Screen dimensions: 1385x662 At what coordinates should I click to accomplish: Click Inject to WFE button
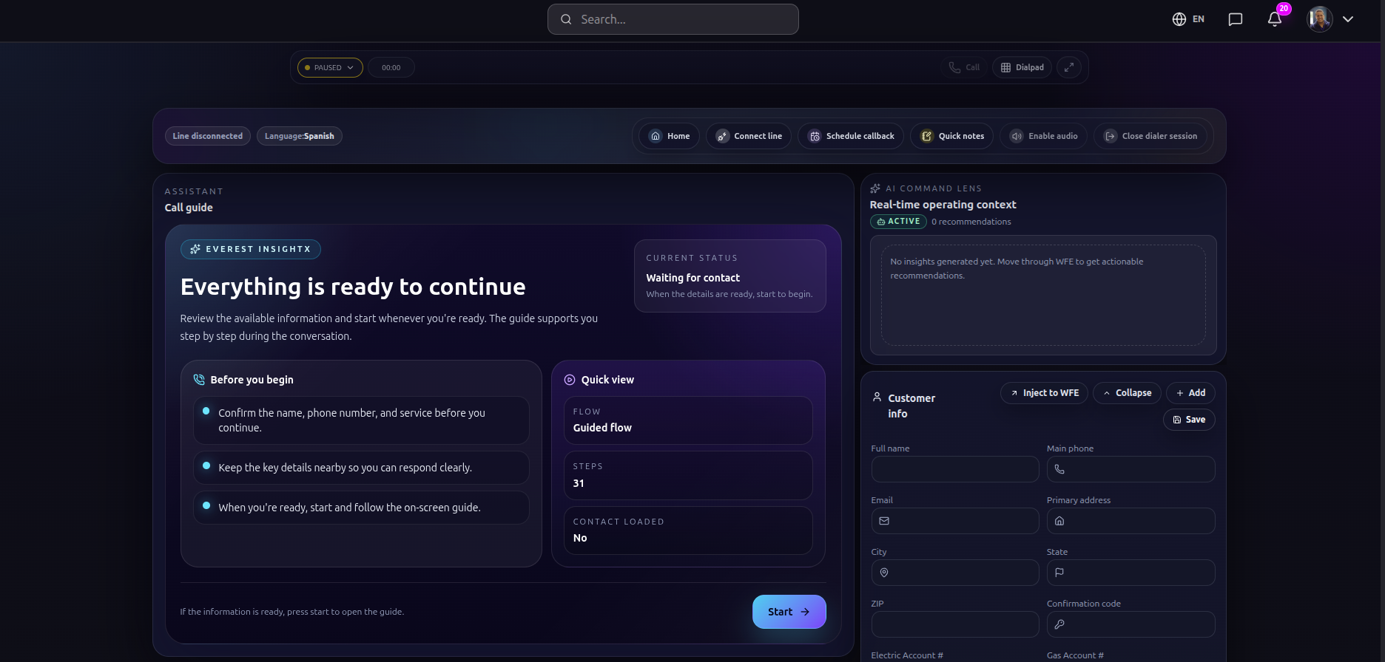[1044, 393]
